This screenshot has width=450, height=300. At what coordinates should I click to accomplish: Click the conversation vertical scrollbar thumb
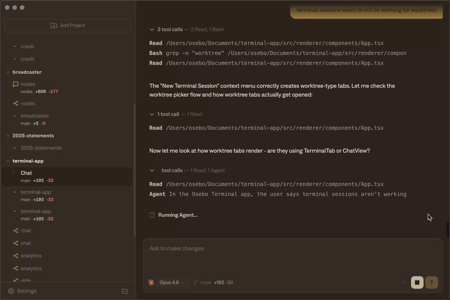(x=448, y=230)
